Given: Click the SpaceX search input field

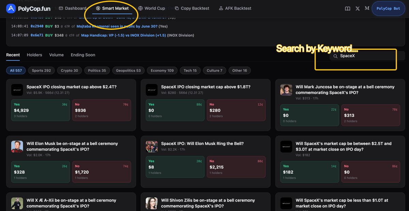Looking at the screenshot, I should tap(367, 56).
